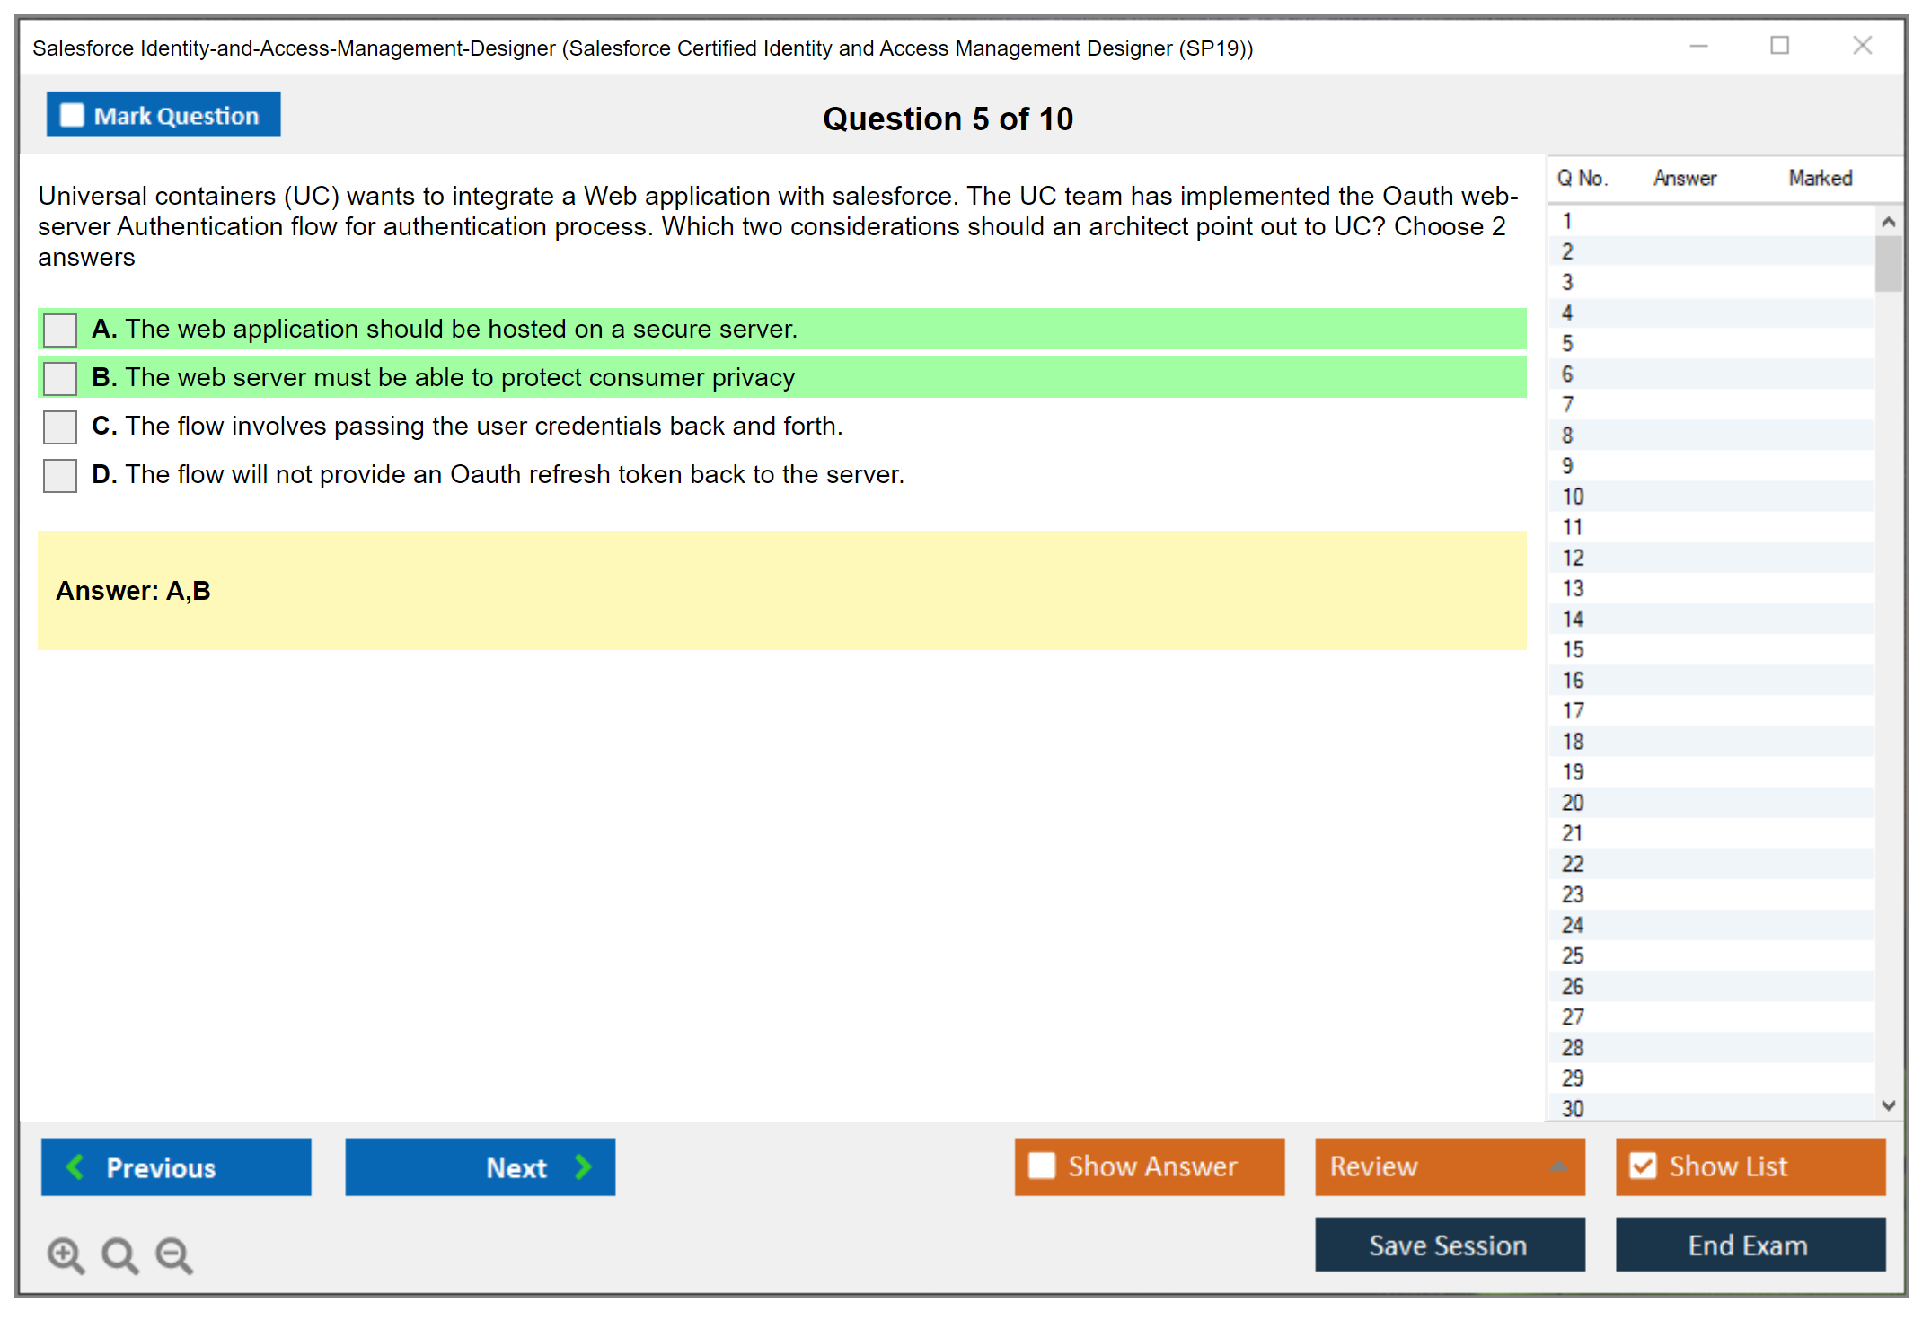Uncheck the Show List checkbox
Screen dimensions: 1931x1320
(1643, 1166)
